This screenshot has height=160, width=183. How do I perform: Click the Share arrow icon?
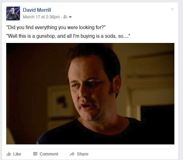[x=72, y=154]
